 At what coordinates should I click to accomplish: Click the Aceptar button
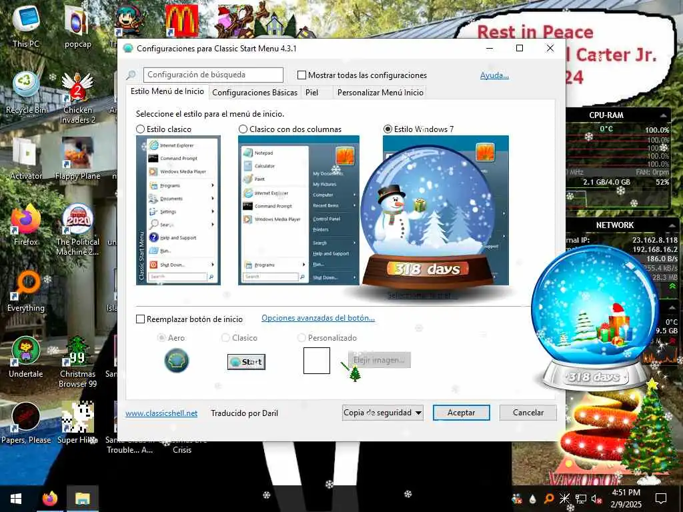tap(462, 413)
